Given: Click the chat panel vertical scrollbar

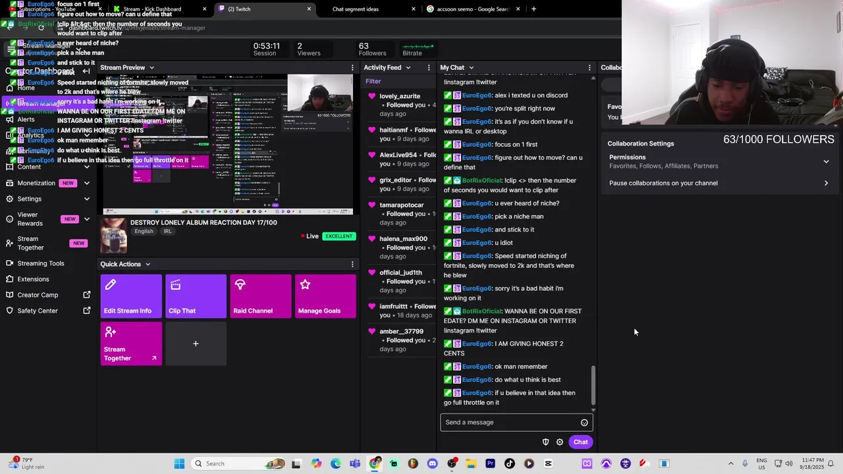Looking at the screenshot, I should pyautogui.click(x=593, y=385).
